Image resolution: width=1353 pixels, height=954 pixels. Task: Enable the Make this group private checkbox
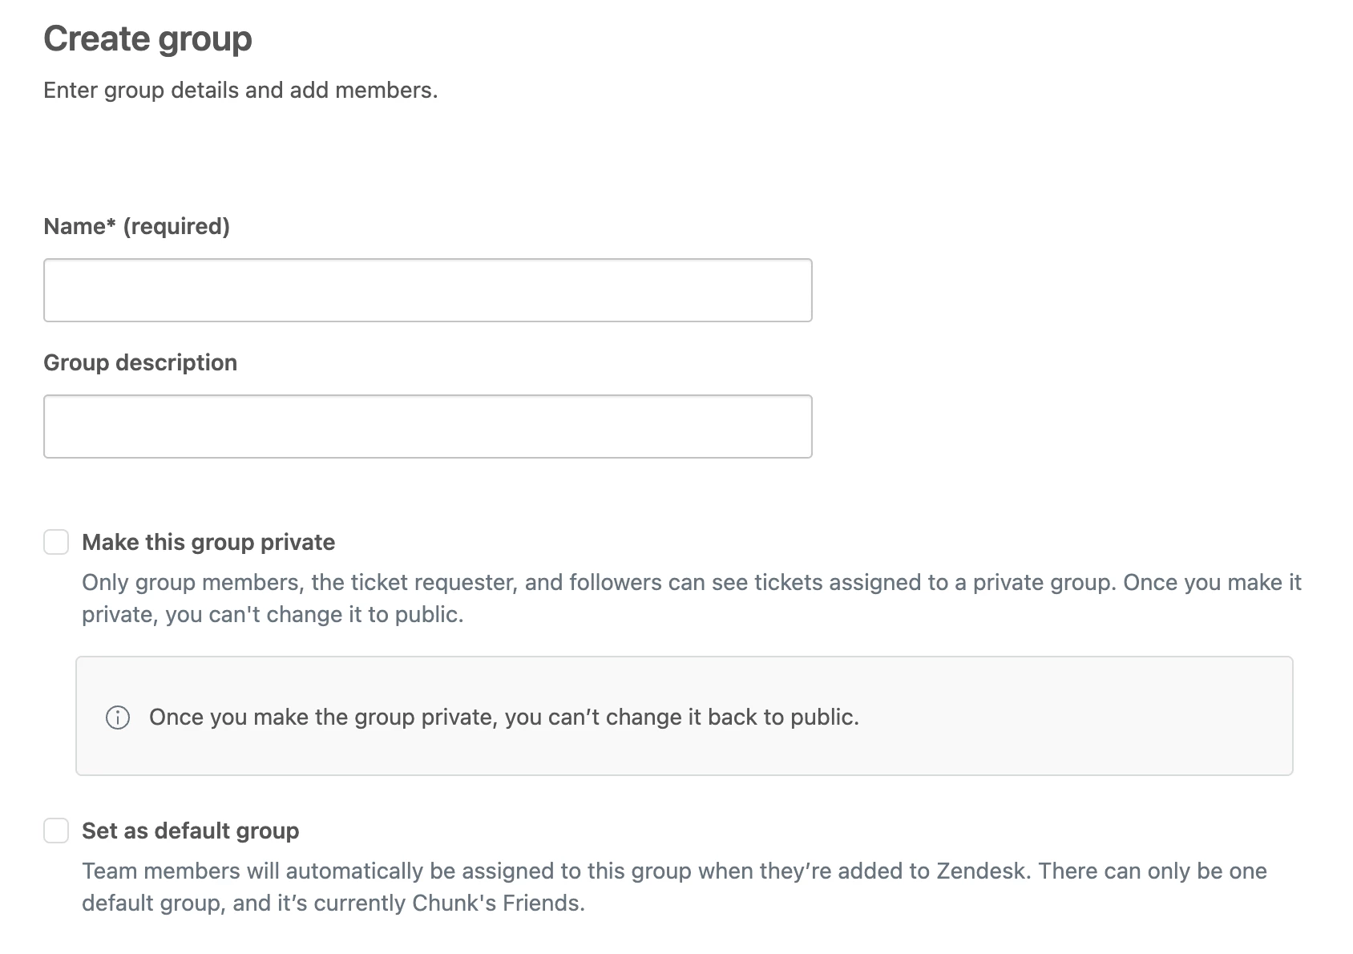click(56, 542)
